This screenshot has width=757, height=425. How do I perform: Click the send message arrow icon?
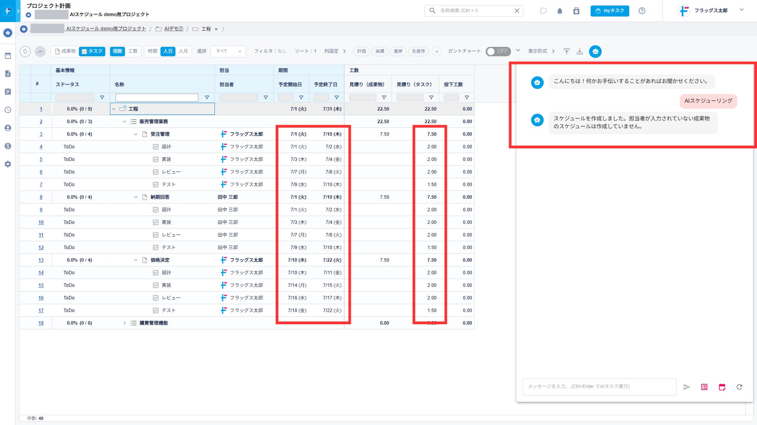(686, 387)
